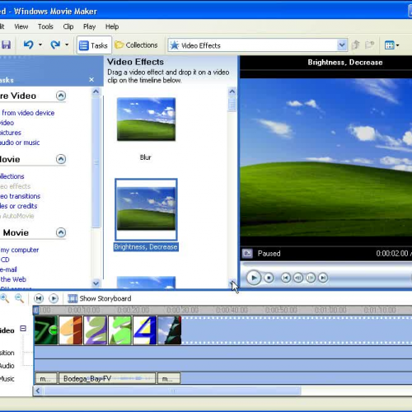Screen dimensions: 412x412
Task: Toggle the Collections pane button
Action: tap(137, 45)
